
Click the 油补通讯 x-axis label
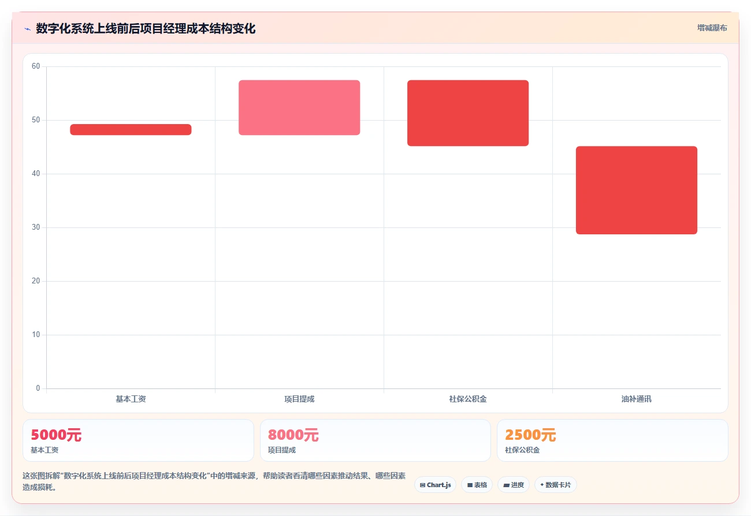coord(637,399)
